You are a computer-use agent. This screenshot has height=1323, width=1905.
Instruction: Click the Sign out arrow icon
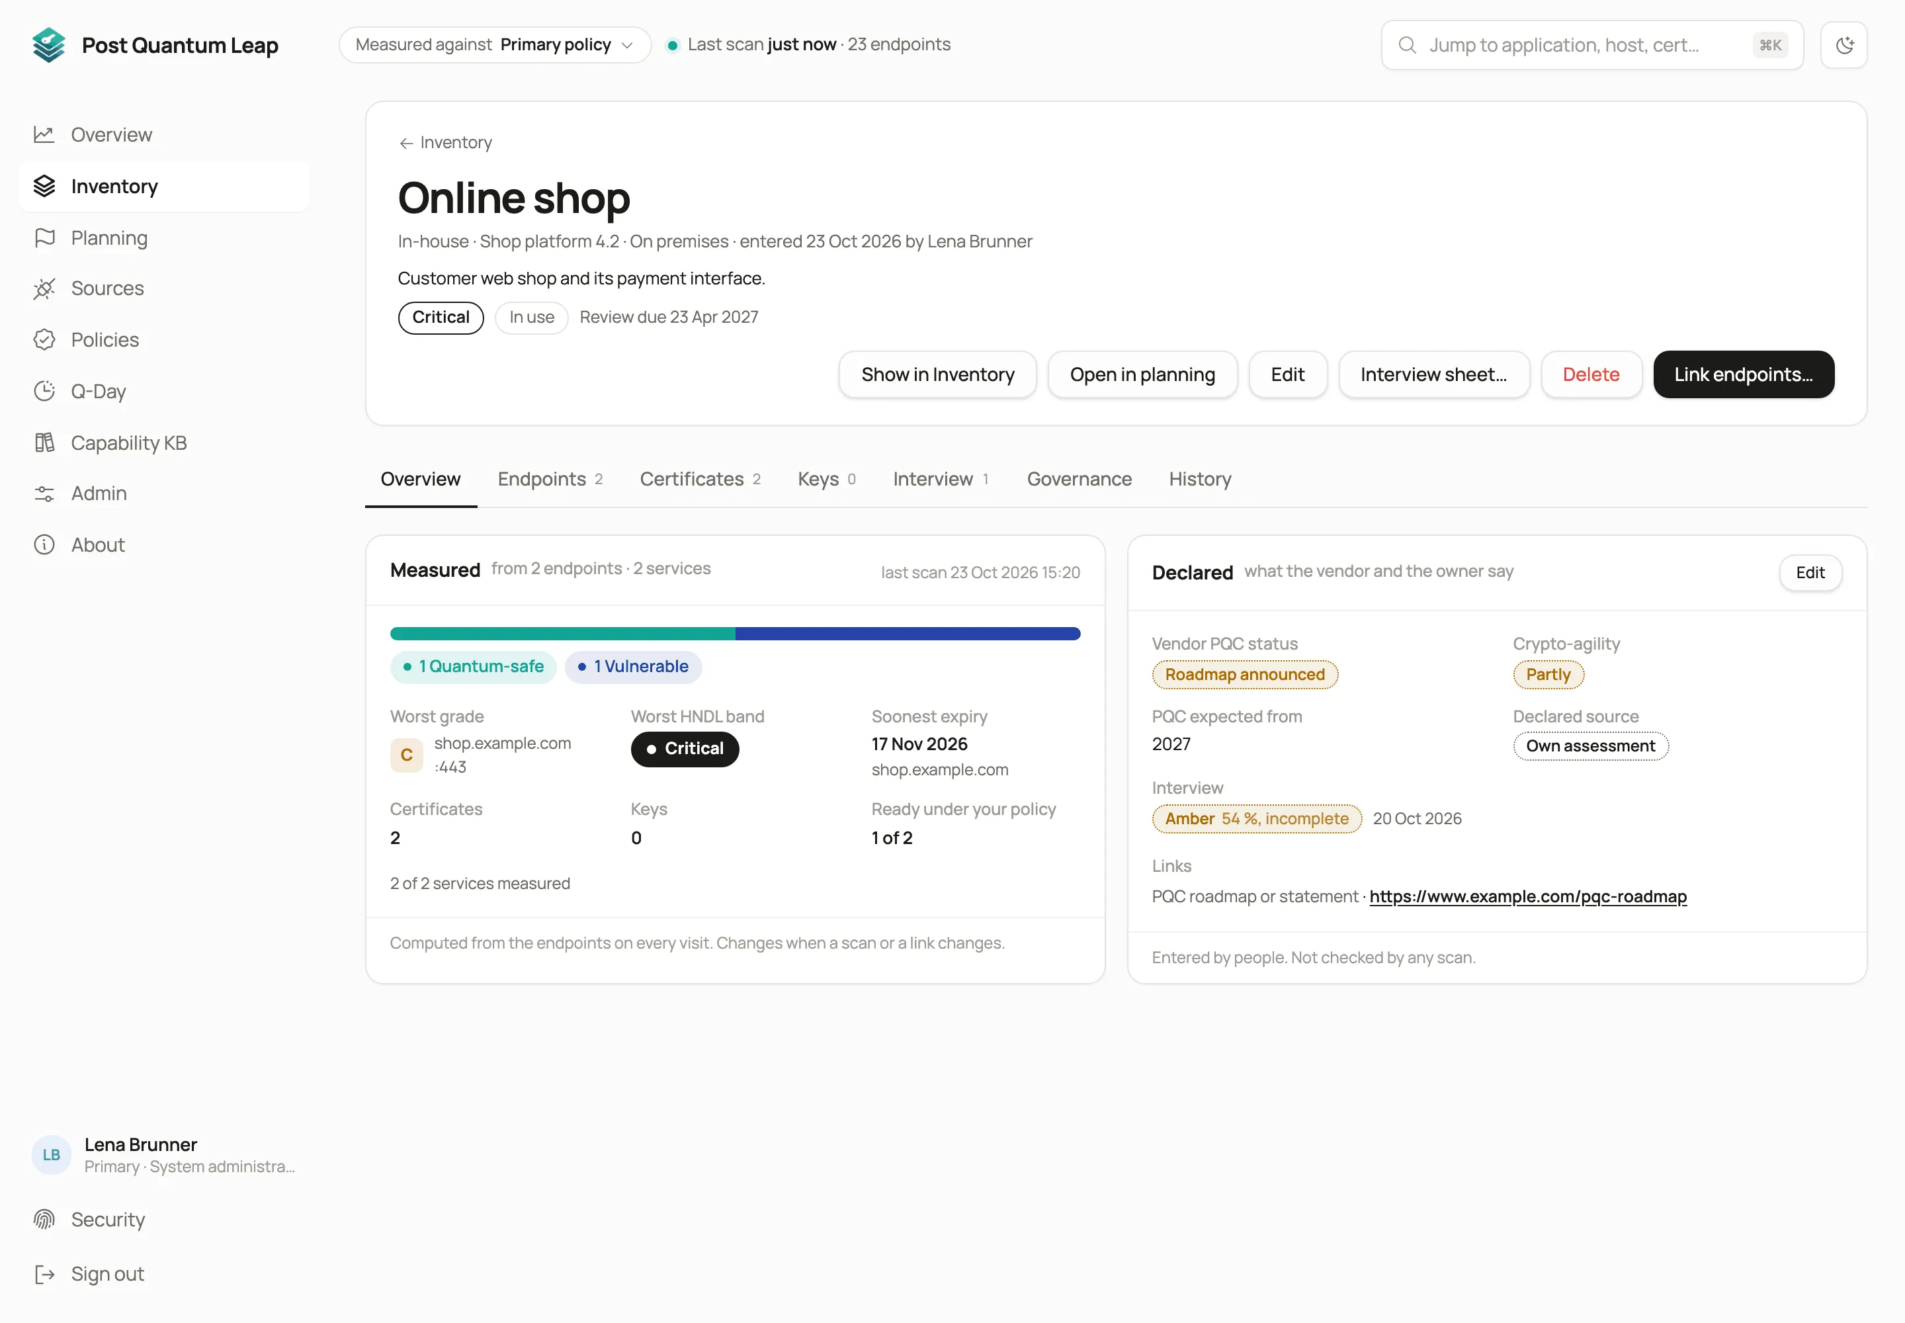click(x=44, y=1274)
